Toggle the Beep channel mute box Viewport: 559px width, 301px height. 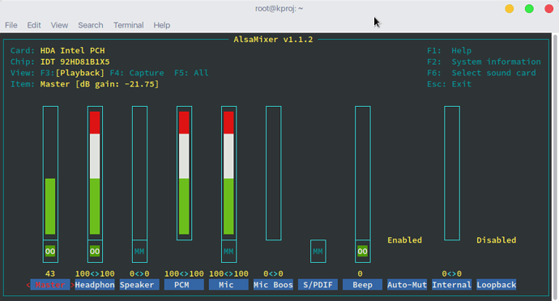click(x=363, y=252)
